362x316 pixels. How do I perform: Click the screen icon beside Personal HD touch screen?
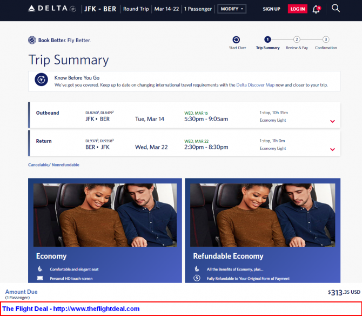40,278
